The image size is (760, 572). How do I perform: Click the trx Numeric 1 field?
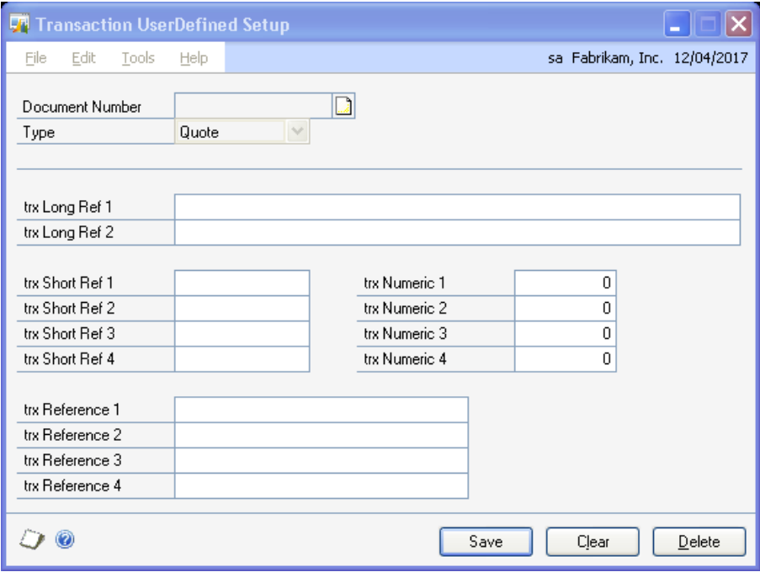point(566,283)
